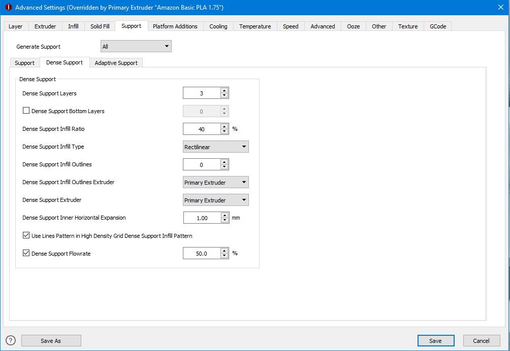
Task: Switch to the Adaptive Support sub-tab
Action: [116, 63]
